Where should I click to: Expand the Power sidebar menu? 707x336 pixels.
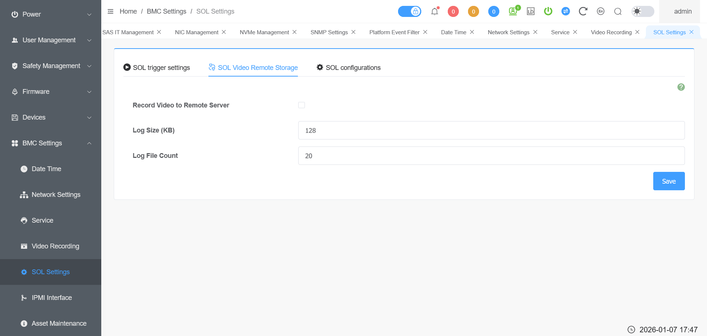(x=51, y=14)
